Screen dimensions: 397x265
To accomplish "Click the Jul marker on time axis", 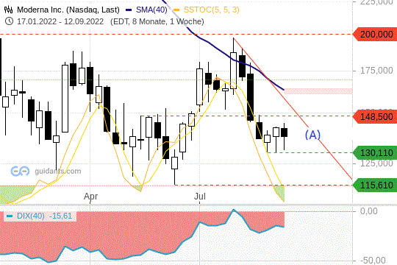I will [x=200, y=197].
